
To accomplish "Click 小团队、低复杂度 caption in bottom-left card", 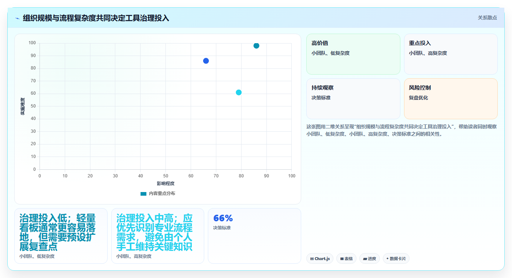I will point(37,256).
